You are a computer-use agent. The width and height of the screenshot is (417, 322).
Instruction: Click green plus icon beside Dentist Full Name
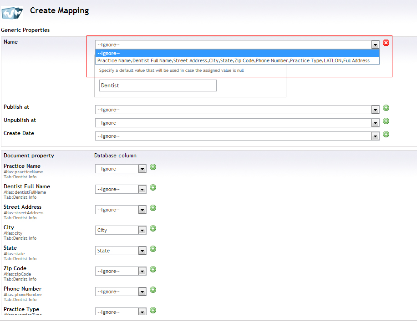(x=153, y=187)
